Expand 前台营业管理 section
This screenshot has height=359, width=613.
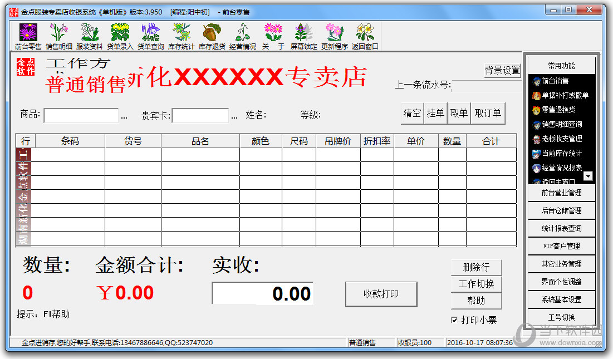(561, 193)
